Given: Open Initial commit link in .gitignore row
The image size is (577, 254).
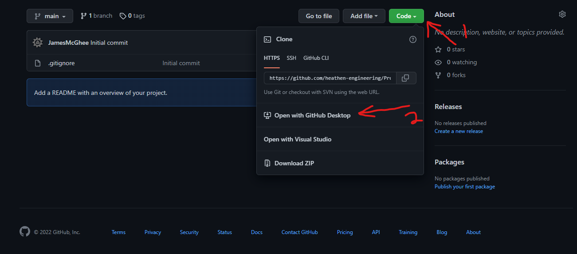Looking at the screenshot, I should [x=181, y=63].
